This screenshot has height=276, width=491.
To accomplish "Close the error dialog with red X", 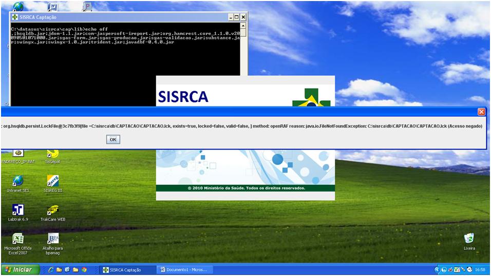I will [x=481, y=112].
